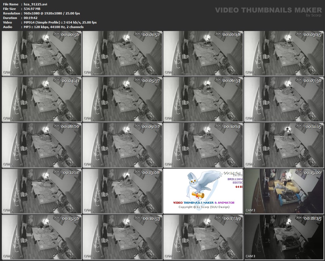Click the frame stamped 00:05:37
The image size is (325, 261).
pos(122,99)
